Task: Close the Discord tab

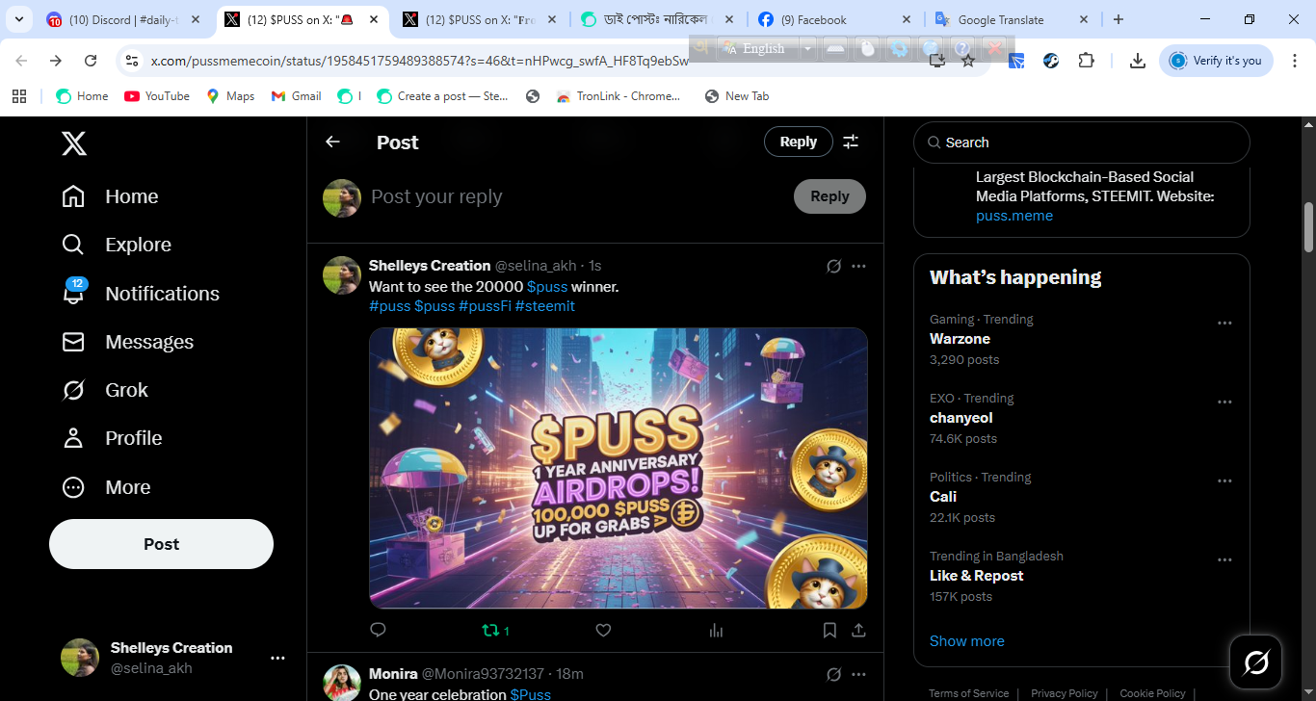Action: pos(197,19)
